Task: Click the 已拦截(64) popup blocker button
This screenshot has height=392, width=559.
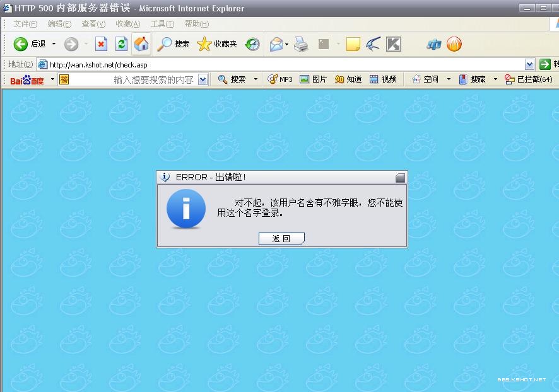Action: pyautogui.click(x=529, y=79)
